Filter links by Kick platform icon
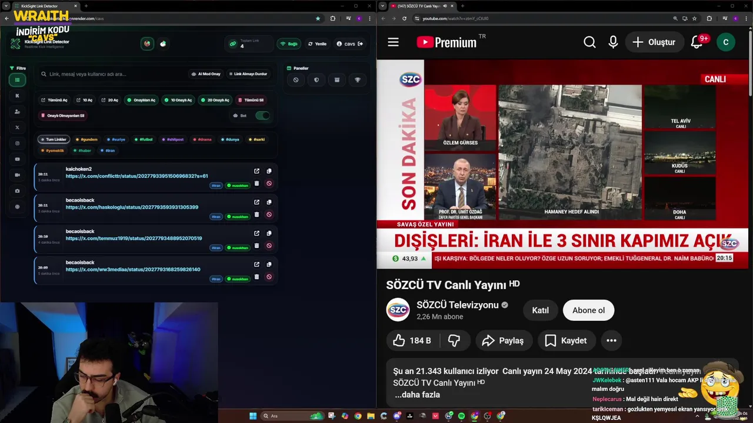 tap(17, 96)
